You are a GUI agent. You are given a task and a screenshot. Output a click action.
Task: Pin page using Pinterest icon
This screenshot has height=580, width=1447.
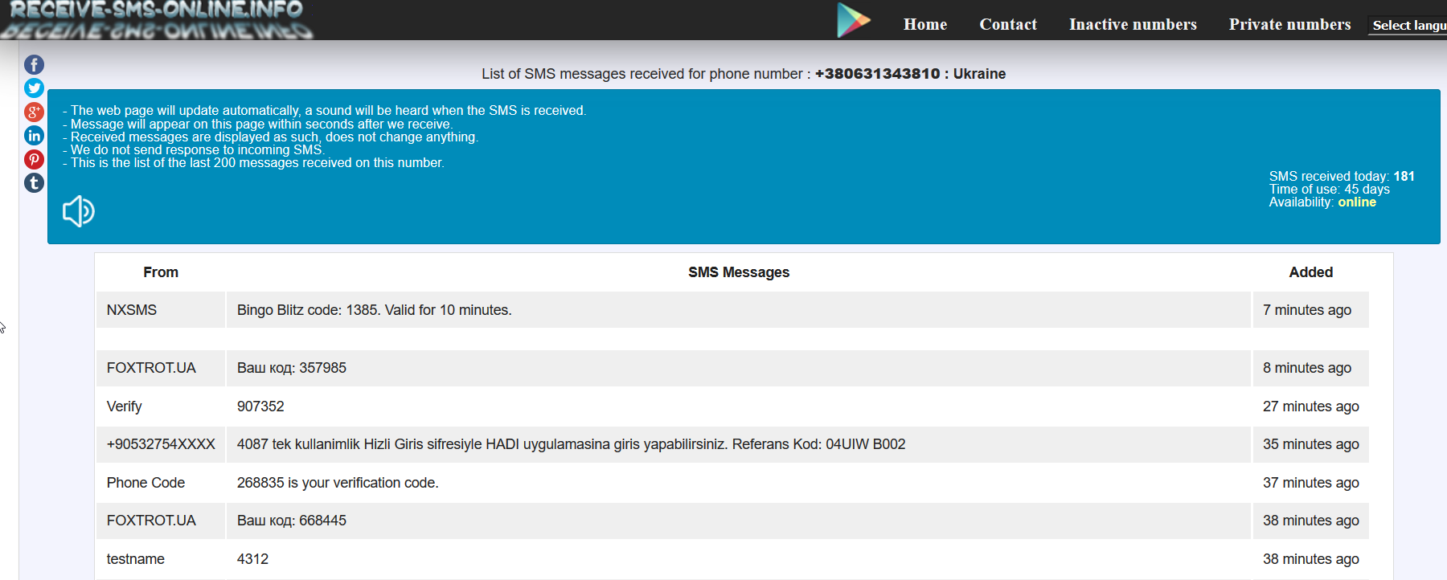coord(34,159)
